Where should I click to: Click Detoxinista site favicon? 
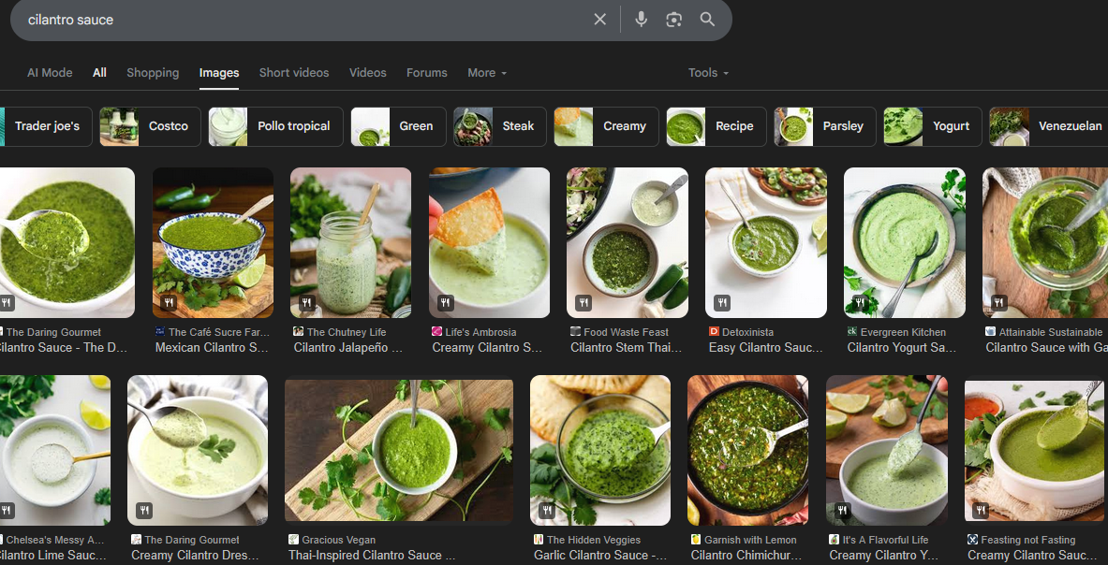coord(714,332)
